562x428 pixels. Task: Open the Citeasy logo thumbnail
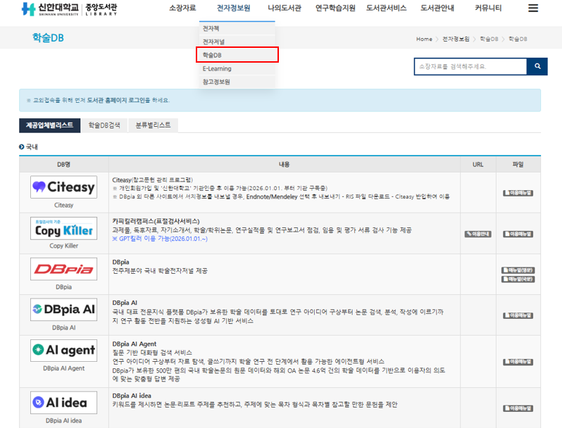(64, 187)
